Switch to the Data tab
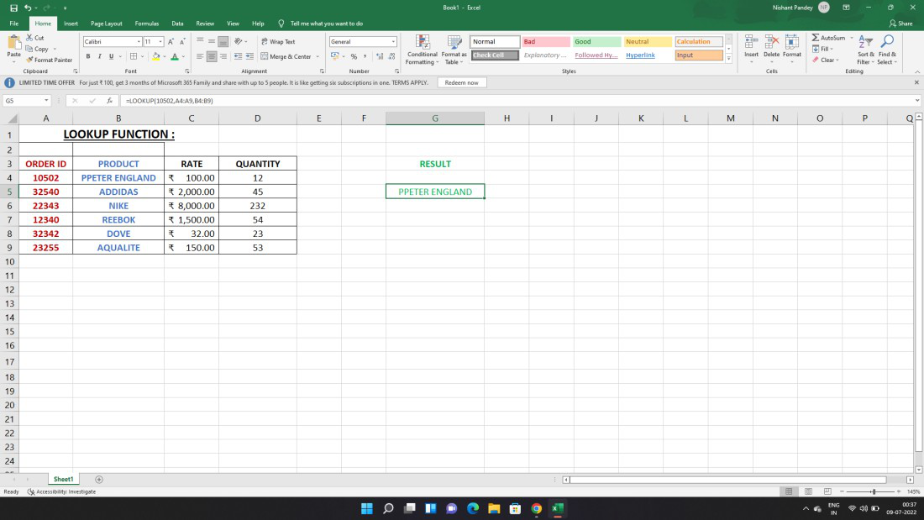The width and height of the screenshot is (924, 520). tap(177, 24)
